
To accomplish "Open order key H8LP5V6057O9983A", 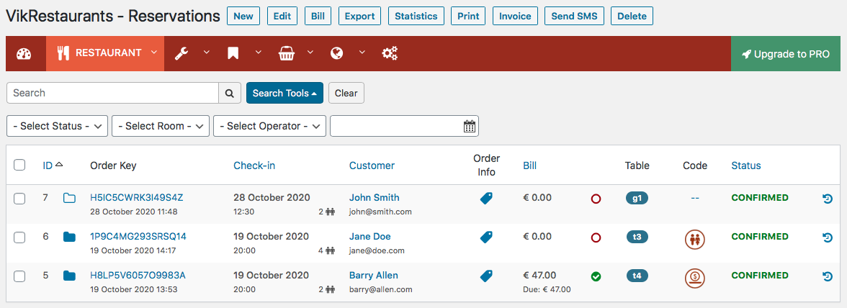I will pos(138,276).
